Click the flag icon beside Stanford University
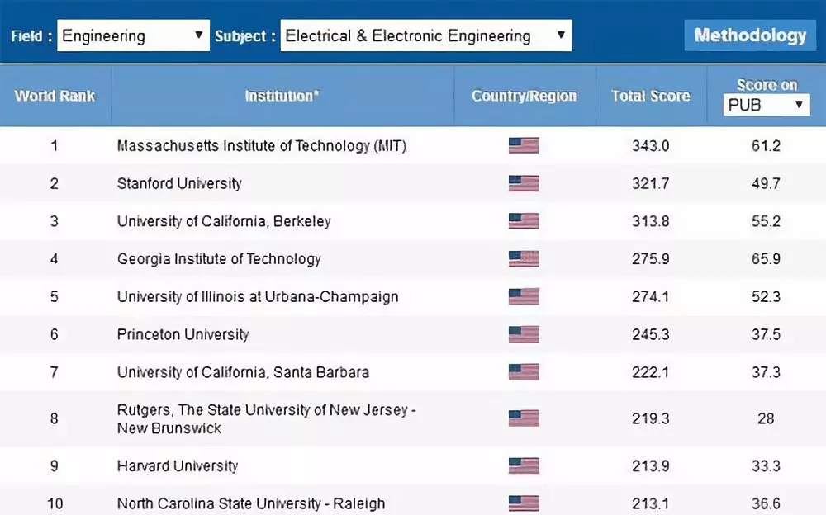Image resolution: width=826 pixels, height=515 pixels. (524, 183)
